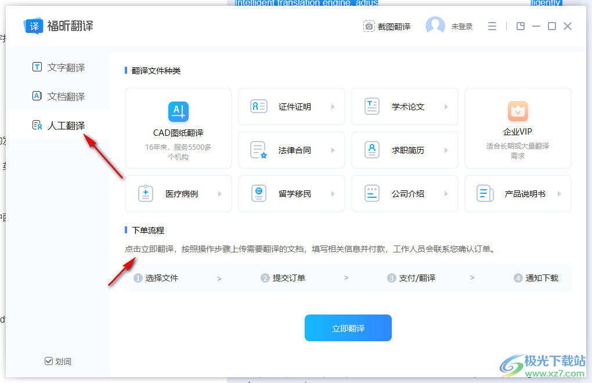Toggle the 划词 checkbox
The height and width of the screenshot is (383, 592).
(48, 361)
